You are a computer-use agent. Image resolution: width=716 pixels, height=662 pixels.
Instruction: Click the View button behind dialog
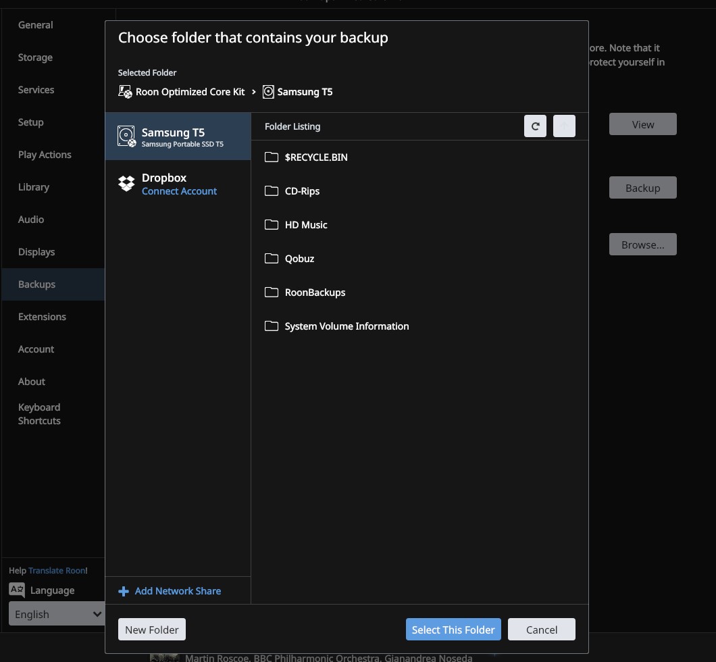pos(642,124)
